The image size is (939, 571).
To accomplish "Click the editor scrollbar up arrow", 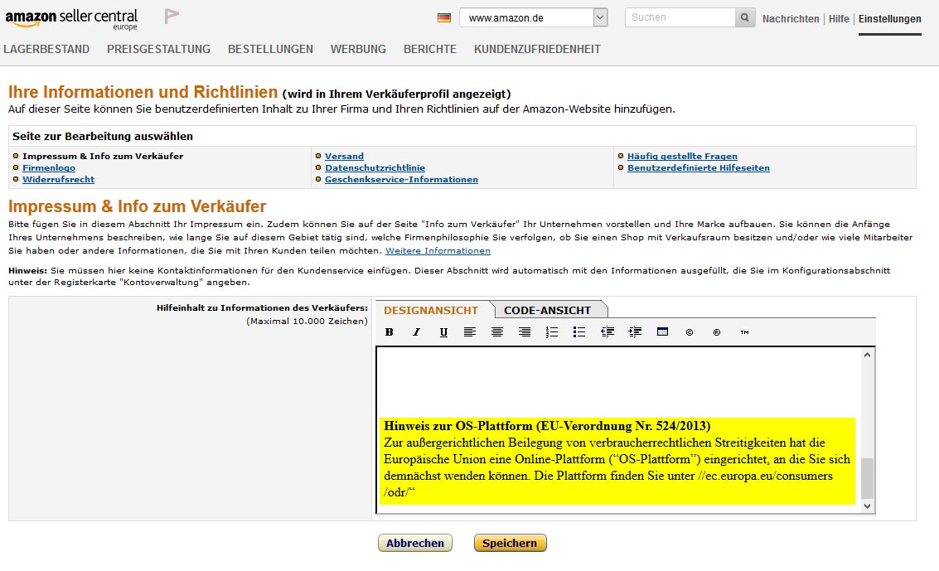I will [x=867, y=355].
